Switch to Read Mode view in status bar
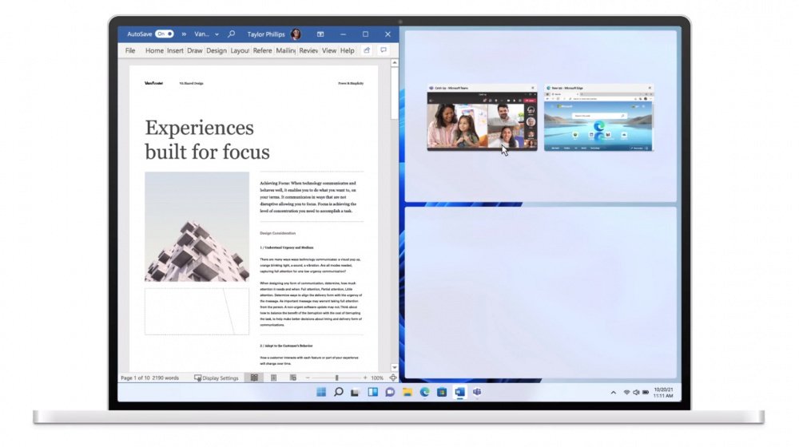This screenshot has height=447, width=799. [254, 378]
